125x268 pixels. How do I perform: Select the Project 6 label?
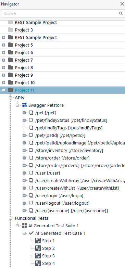pyautogui.click(x=24, y=52)
